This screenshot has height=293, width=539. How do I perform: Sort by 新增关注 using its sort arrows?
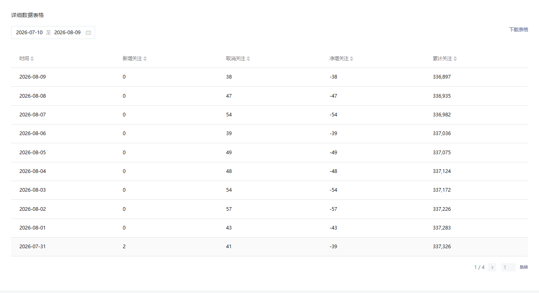tap(145, 59)
